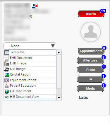
Task: Click the Alerts count badge showing 19
Action: [x=103, y=11]
